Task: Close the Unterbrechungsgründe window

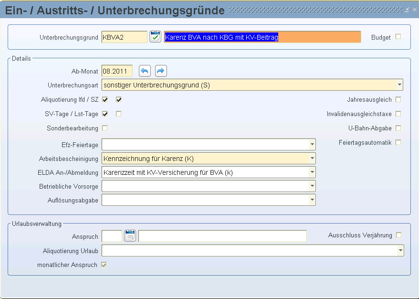Action: pos(414,10)
